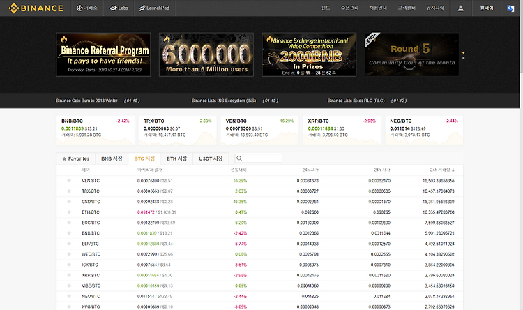Sort by pair name column header
Screen dimensions: 523x310
(x=86, y=170)
